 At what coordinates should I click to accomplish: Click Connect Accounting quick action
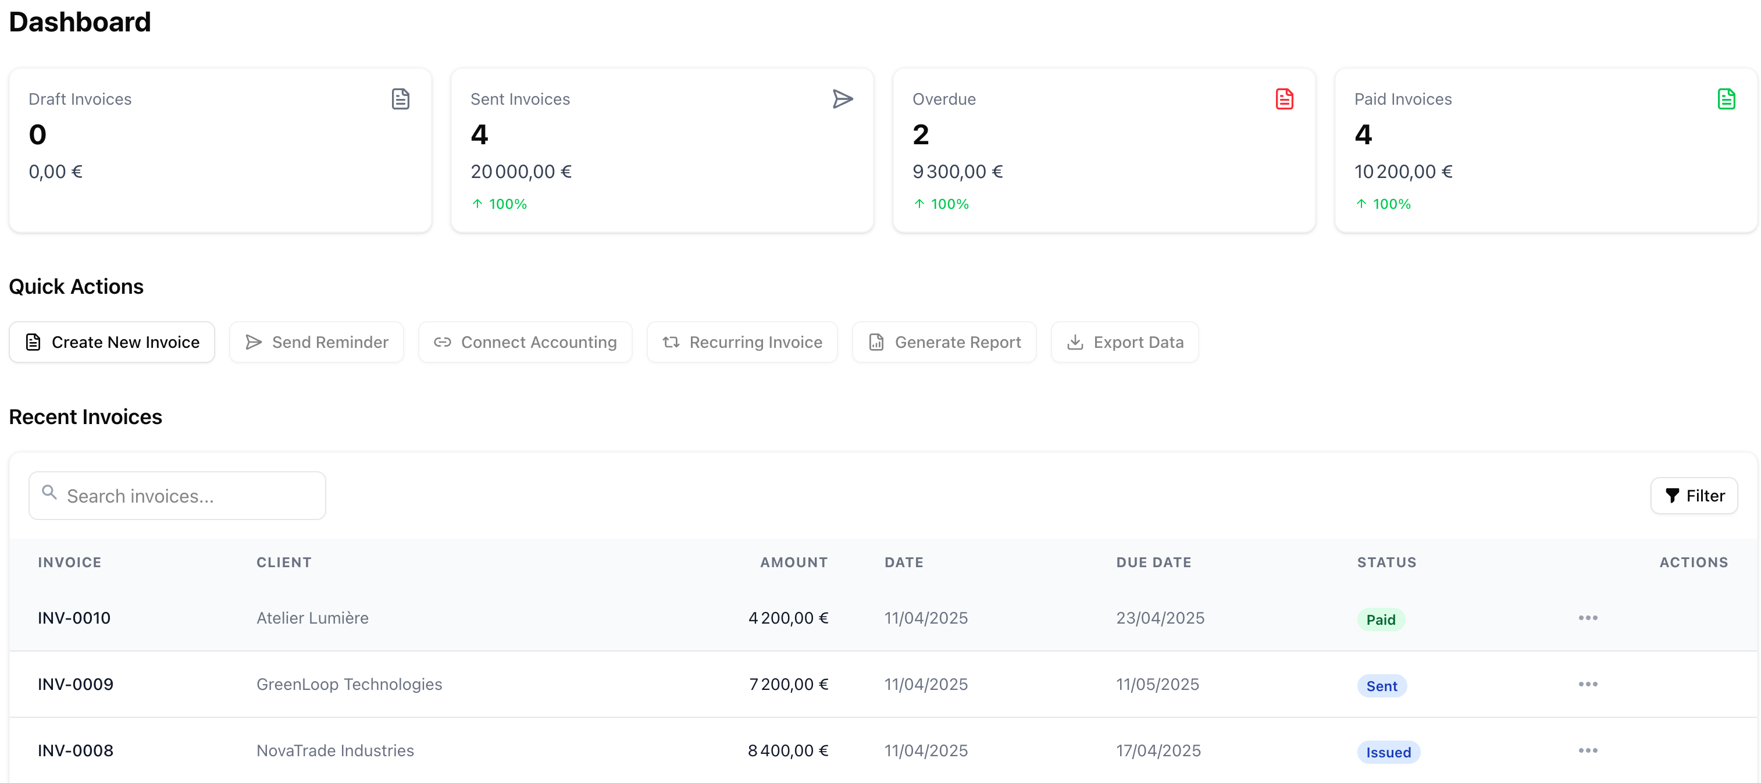525,342
